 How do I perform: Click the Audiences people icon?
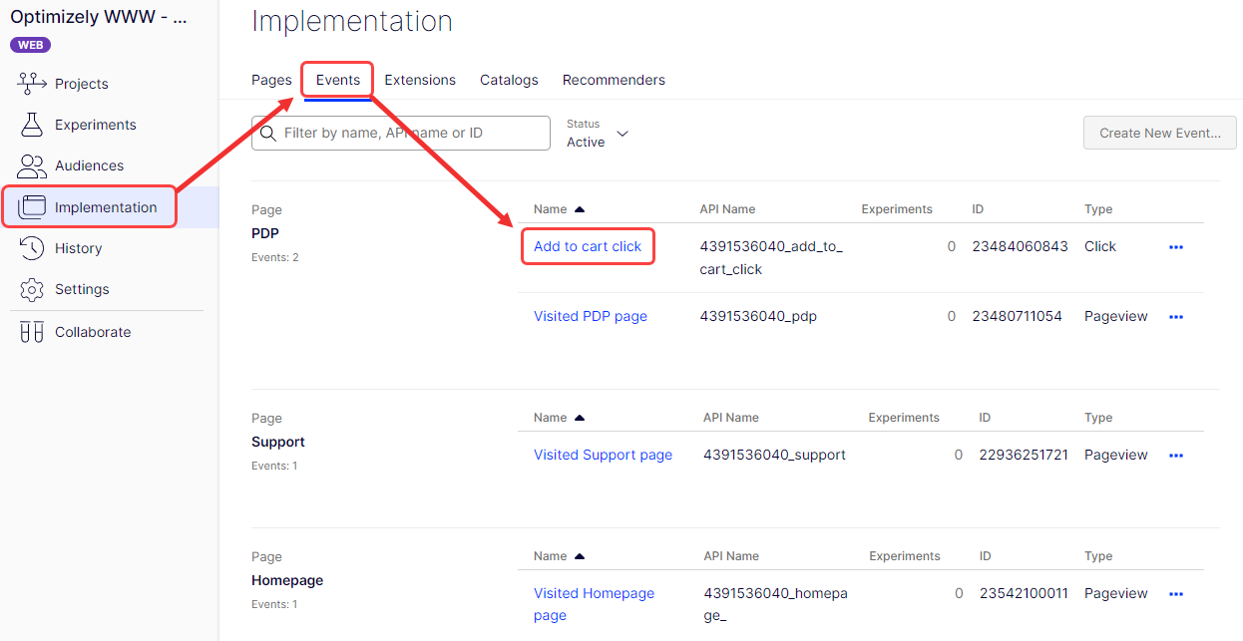[x=32, y=165]
